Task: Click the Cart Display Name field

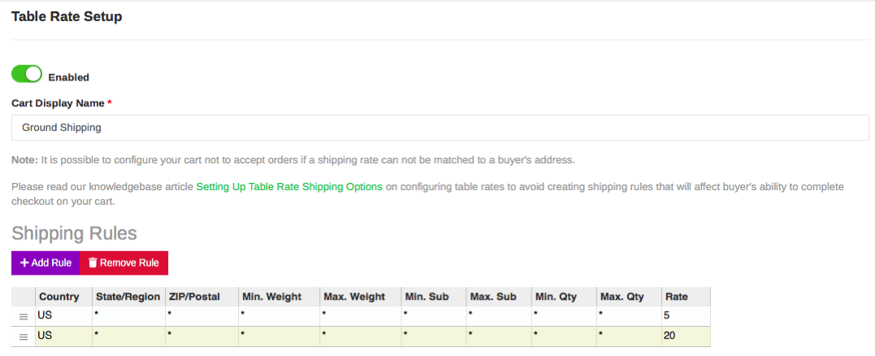Action: click(x=440, y=128)
